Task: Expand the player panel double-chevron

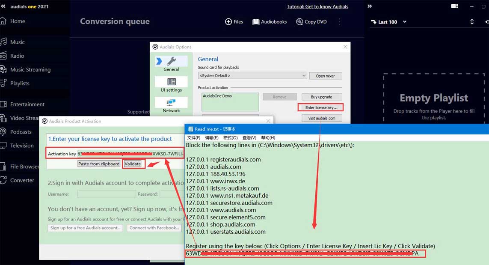Action: pyautogui.click(x=370, y=6)
